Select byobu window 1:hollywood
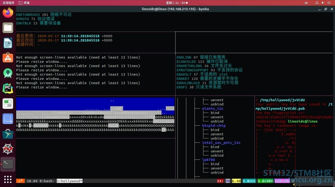 (69, 181)
